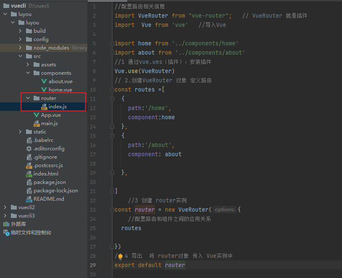The width and height of the screenshot is (342, 278).
Task: Select .postcssrc.js in the tree
Action: 48,165
